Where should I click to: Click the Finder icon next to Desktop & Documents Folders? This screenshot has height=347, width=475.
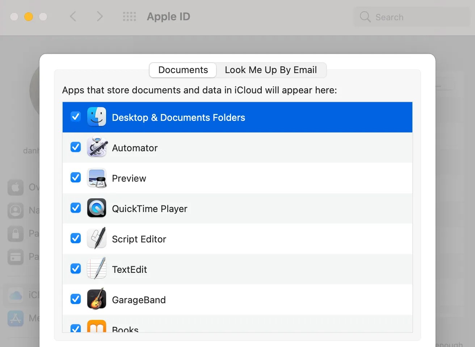click(97, 117)
